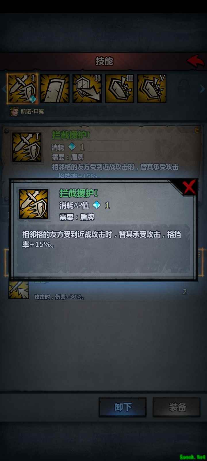Tap the 技能 title header

point(104,61)
